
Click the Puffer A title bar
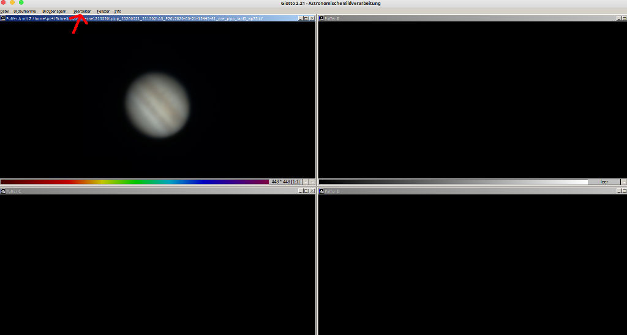point(153,18)
